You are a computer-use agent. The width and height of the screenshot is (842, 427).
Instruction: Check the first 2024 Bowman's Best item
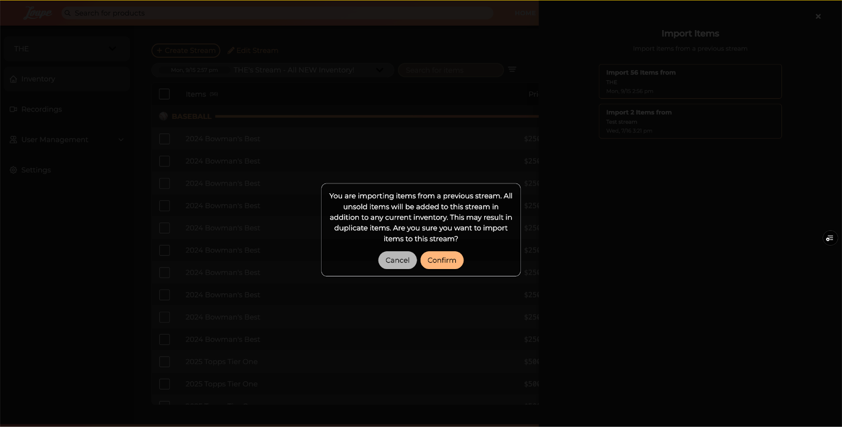[x=165, y=139]
